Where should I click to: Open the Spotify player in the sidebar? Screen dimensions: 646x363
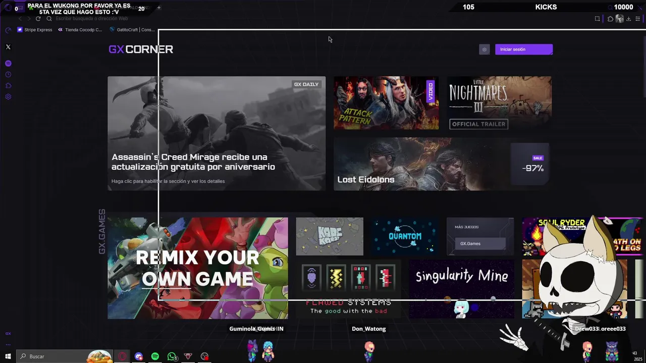click(8, 64)
